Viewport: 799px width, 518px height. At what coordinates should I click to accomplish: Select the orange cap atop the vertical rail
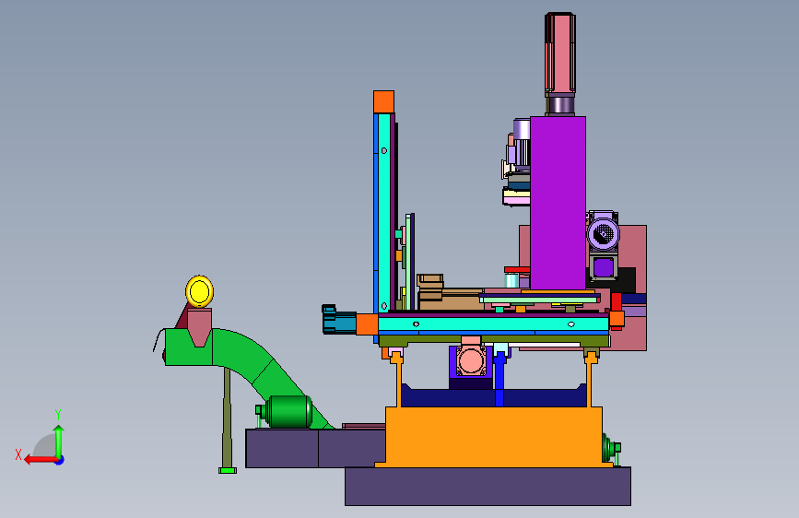[383, 102]
